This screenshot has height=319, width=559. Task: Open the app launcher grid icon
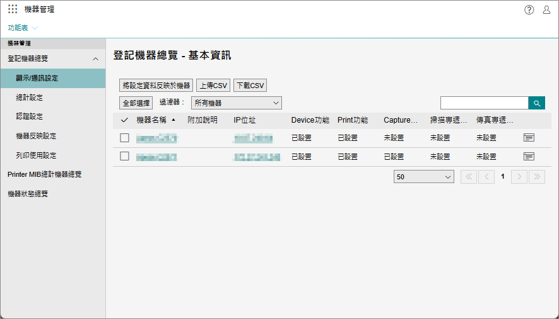pyautogui.click(x=13, y=9)
